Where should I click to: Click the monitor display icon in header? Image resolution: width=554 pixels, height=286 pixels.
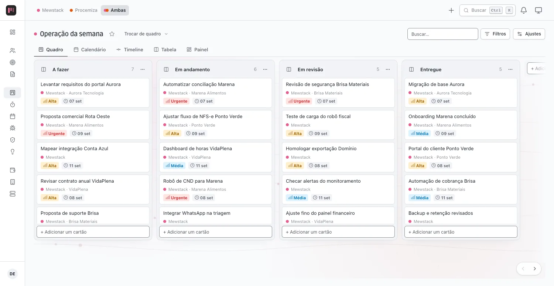click(x=538, y=10)
